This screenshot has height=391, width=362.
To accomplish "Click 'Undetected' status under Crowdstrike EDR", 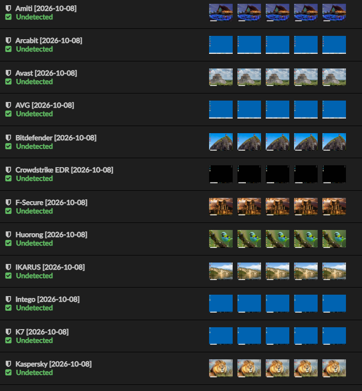I will 34,178.
